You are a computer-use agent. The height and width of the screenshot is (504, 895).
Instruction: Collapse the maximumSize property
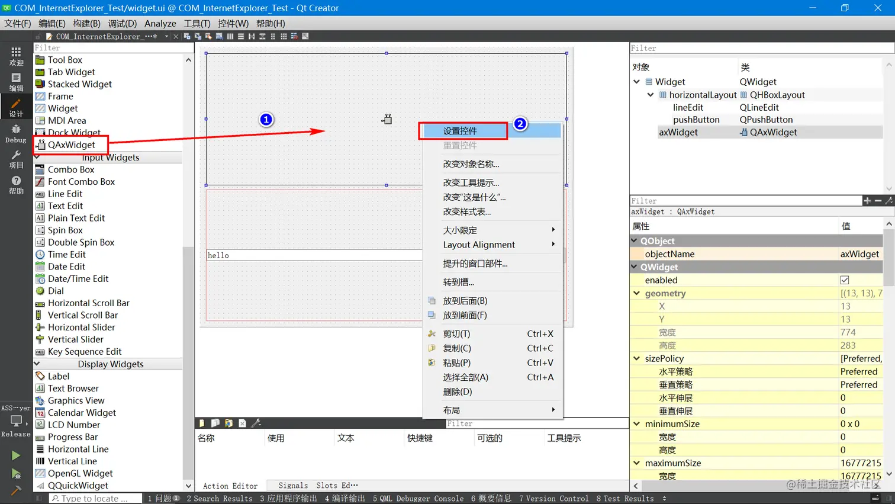point(637,463)
